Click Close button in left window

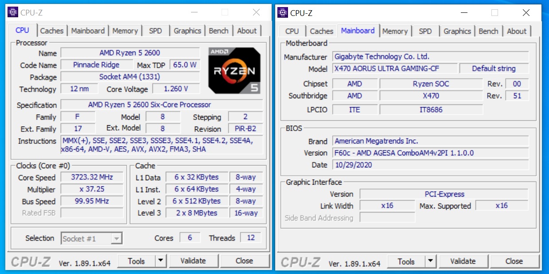(245, 261)
